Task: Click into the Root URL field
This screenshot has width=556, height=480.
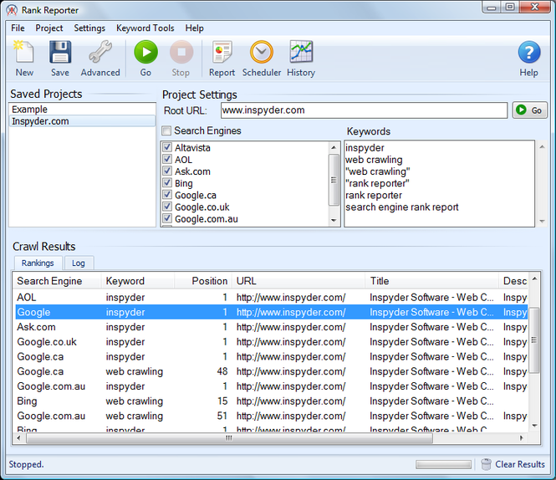Action: tap(364, 110)
